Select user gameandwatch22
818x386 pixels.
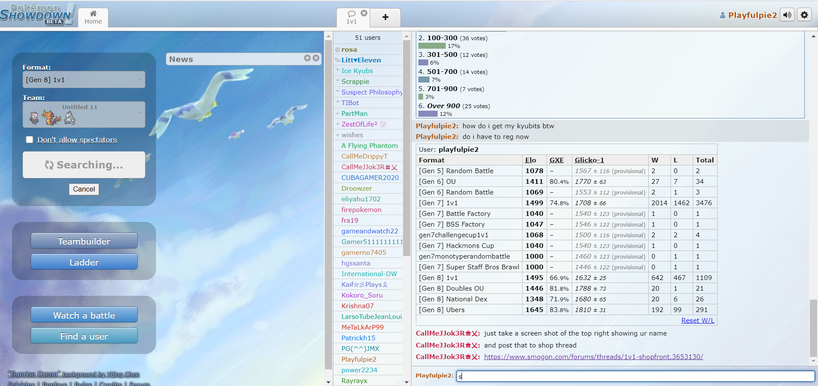pyautogui.click(x=368, y=231)
